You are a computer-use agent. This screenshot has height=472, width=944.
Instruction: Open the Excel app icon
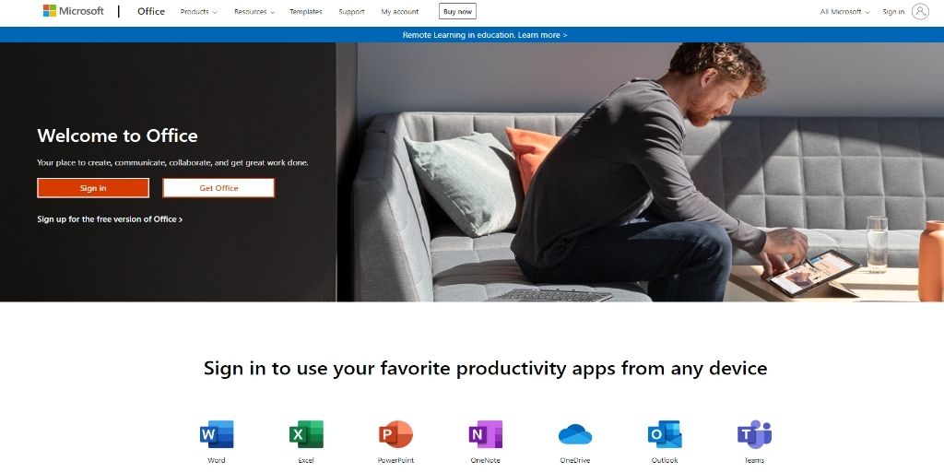pyautogui.click(x=306, y=434)
